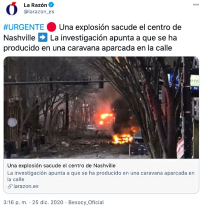This screenshot has width=203, height=206.
Task: Click the blue verified badge
Action: [51, 5]
